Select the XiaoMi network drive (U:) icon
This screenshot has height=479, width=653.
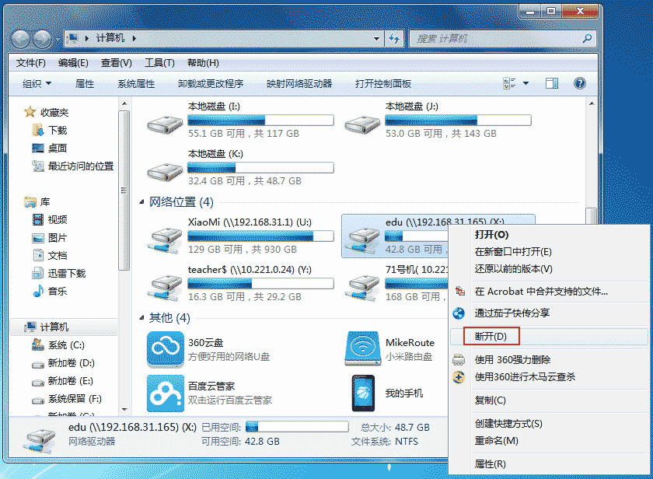coord(166,236)
